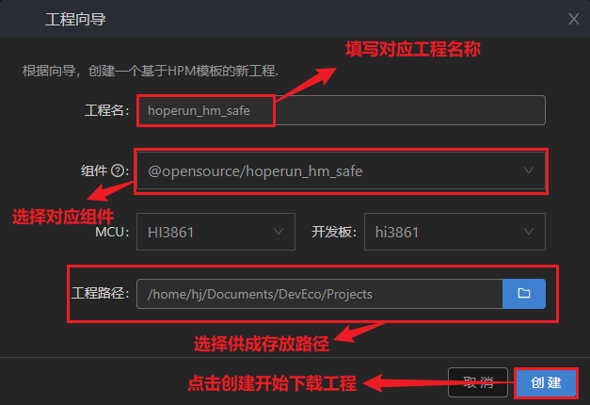Click the blue 创建 button
Viewport: 590px width, 405px height.
tap(546, 382)
